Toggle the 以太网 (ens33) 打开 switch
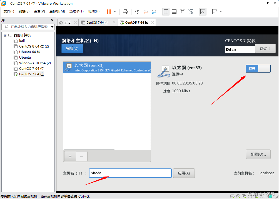 pos(258,69)
